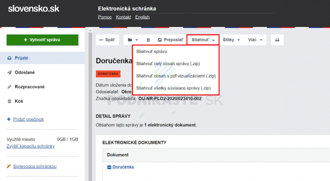The height and width of the screenshot is (181, 330).
Task: Click the wand icon beside Sprievodca schránkou
Action: pyautogui.click(x=9, y=166)
